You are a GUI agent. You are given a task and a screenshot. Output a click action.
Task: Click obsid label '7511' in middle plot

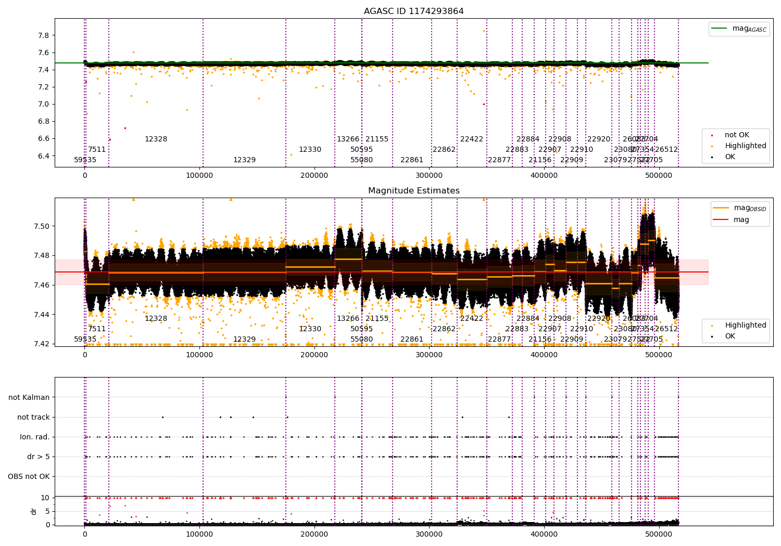pyautogui.click(x=97, y=329)
